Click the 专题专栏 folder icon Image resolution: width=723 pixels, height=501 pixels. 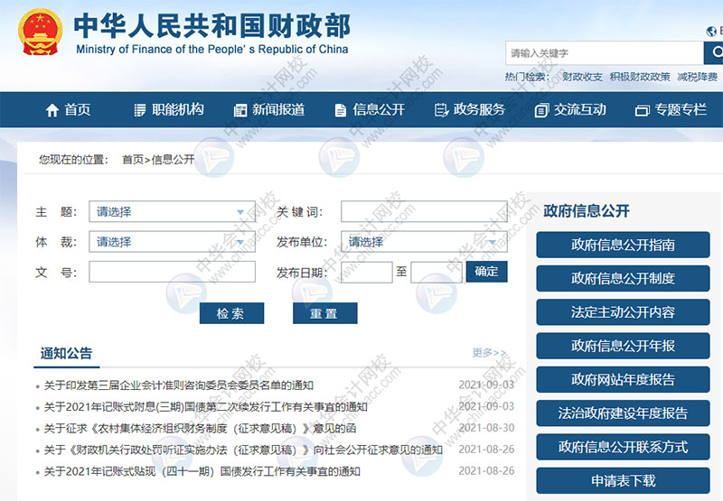(643, 110)
